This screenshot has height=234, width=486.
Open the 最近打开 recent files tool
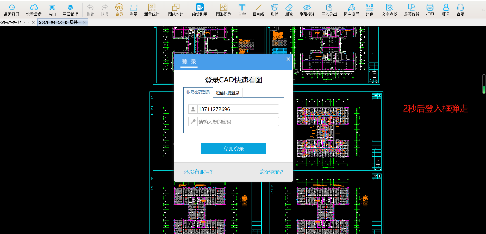12,10
